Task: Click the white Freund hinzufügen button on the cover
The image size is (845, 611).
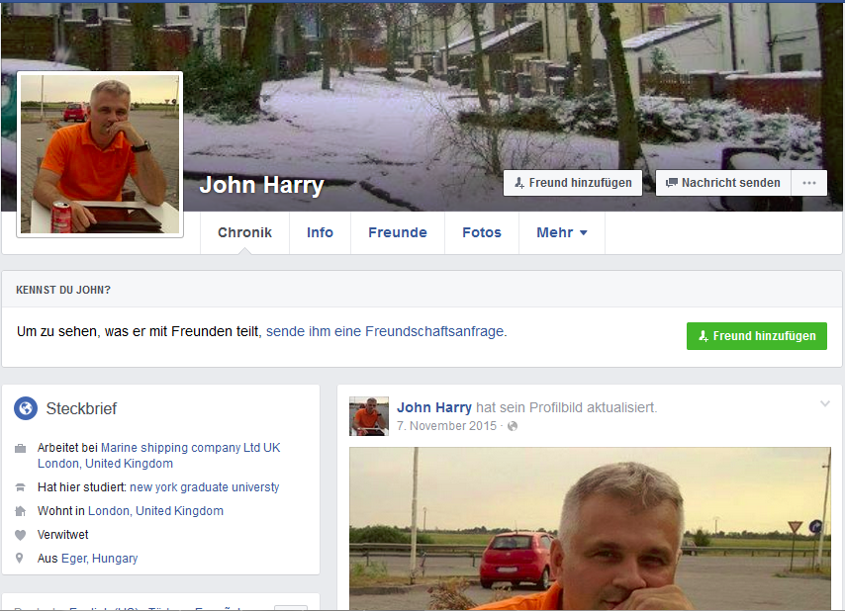Action: click(x=573, y=183)
